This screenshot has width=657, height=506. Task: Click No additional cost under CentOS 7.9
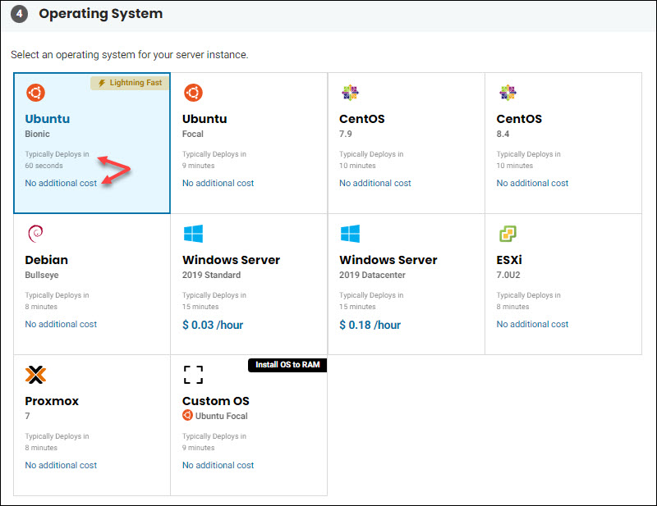375,183
